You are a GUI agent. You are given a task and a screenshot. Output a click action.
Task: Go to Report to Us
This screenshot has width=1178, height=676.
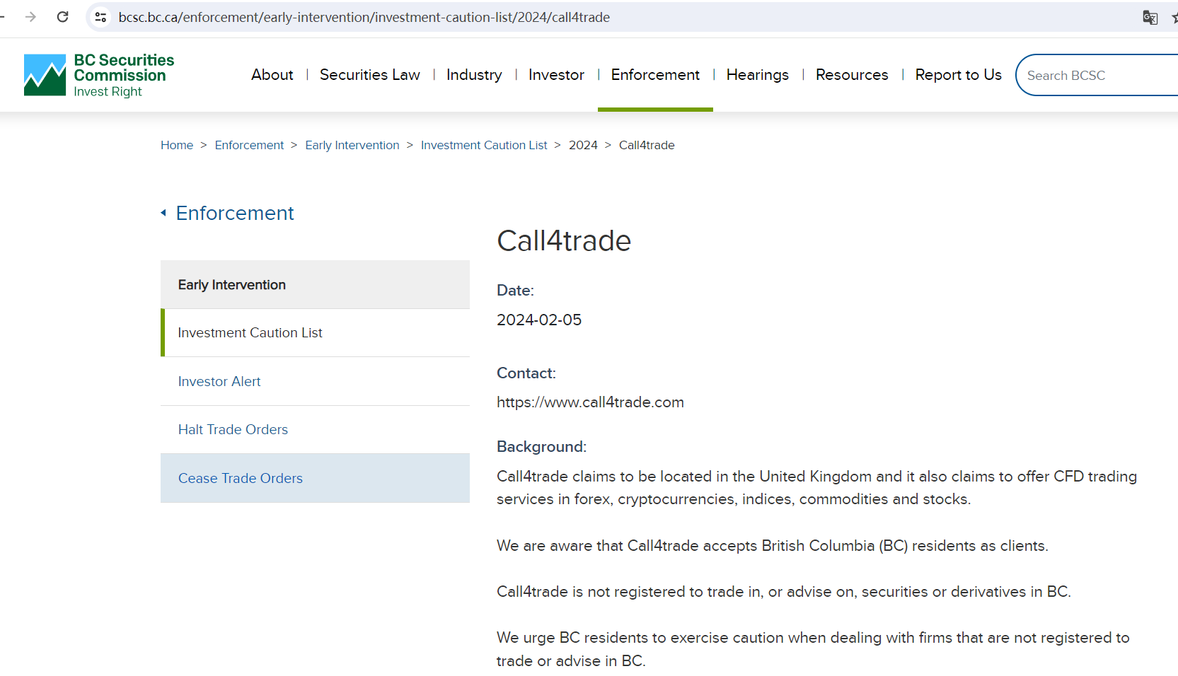coord(958,75)
